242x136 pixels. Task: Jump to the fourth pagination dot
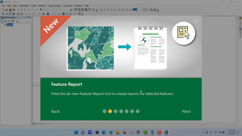[x=121, y=111]
